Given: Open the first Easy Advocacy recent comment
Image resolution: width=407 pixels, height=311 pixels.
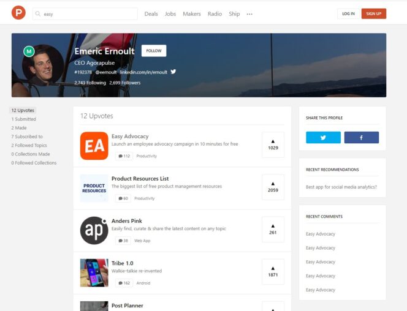Looking at the screenshot, I should [x=321, y=234].
